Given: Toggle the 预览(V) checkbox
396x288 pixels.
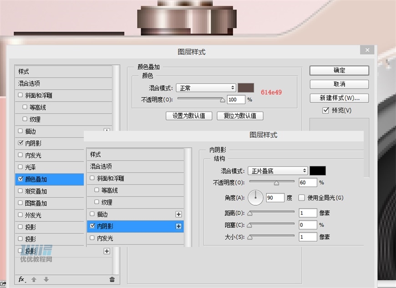Looking at the screenshot, I should point(325,110).
